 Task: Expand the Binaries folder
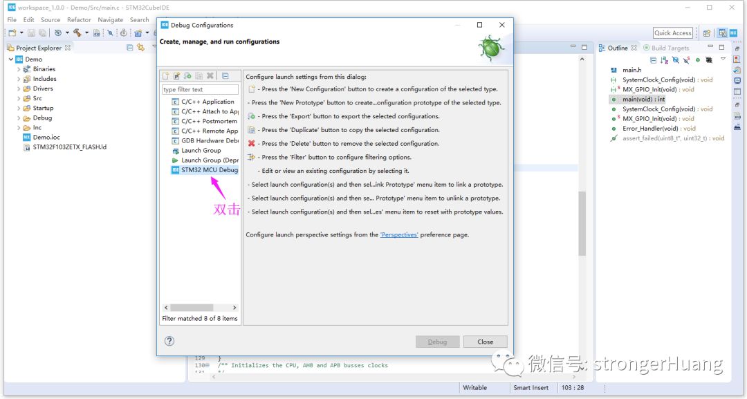[19, 69]
